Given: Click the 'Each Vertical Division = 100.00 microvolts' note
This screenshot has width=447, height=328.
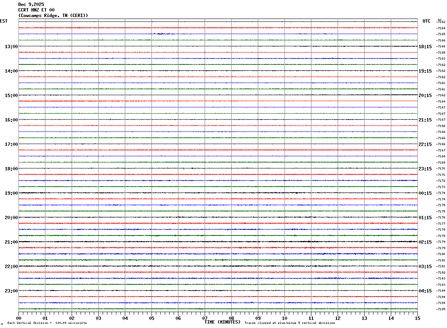Looking at the screenshot, I should coord(47,323).
